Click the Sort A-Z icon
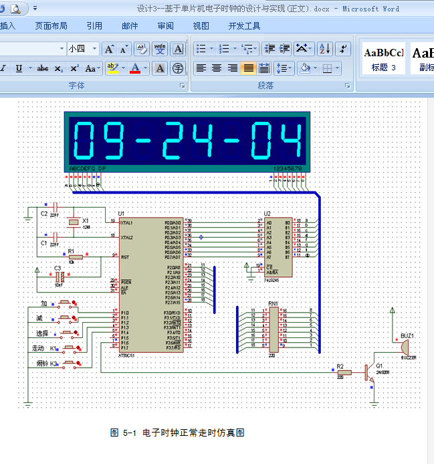 [x=325, y=49]
